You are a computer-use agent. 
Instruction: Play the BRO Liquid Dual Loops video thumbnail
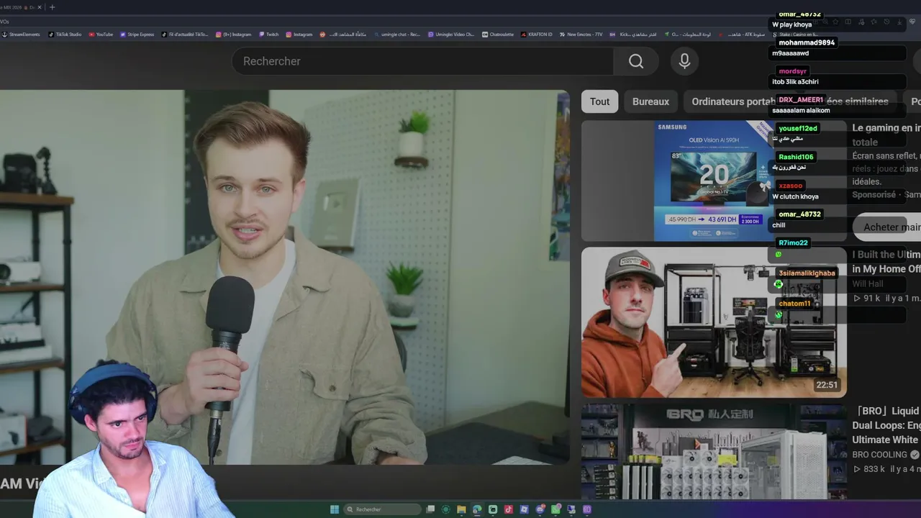coord(714,451)
